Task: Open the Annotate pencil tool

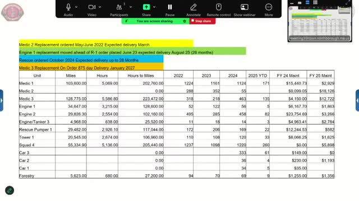Action: click(194, 7)
